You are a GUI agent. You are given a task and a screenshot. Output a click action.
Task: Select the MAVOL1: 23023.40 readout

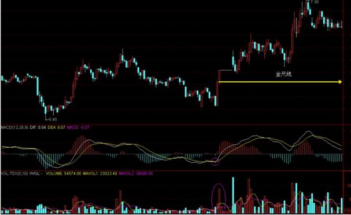pyautogui.click(x=100, y=173)
